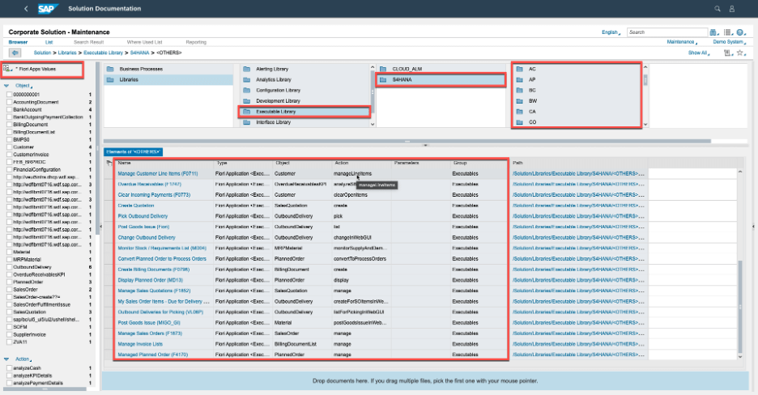Click the SAP logo
This screenshot has width=758, height=395.
49,9
